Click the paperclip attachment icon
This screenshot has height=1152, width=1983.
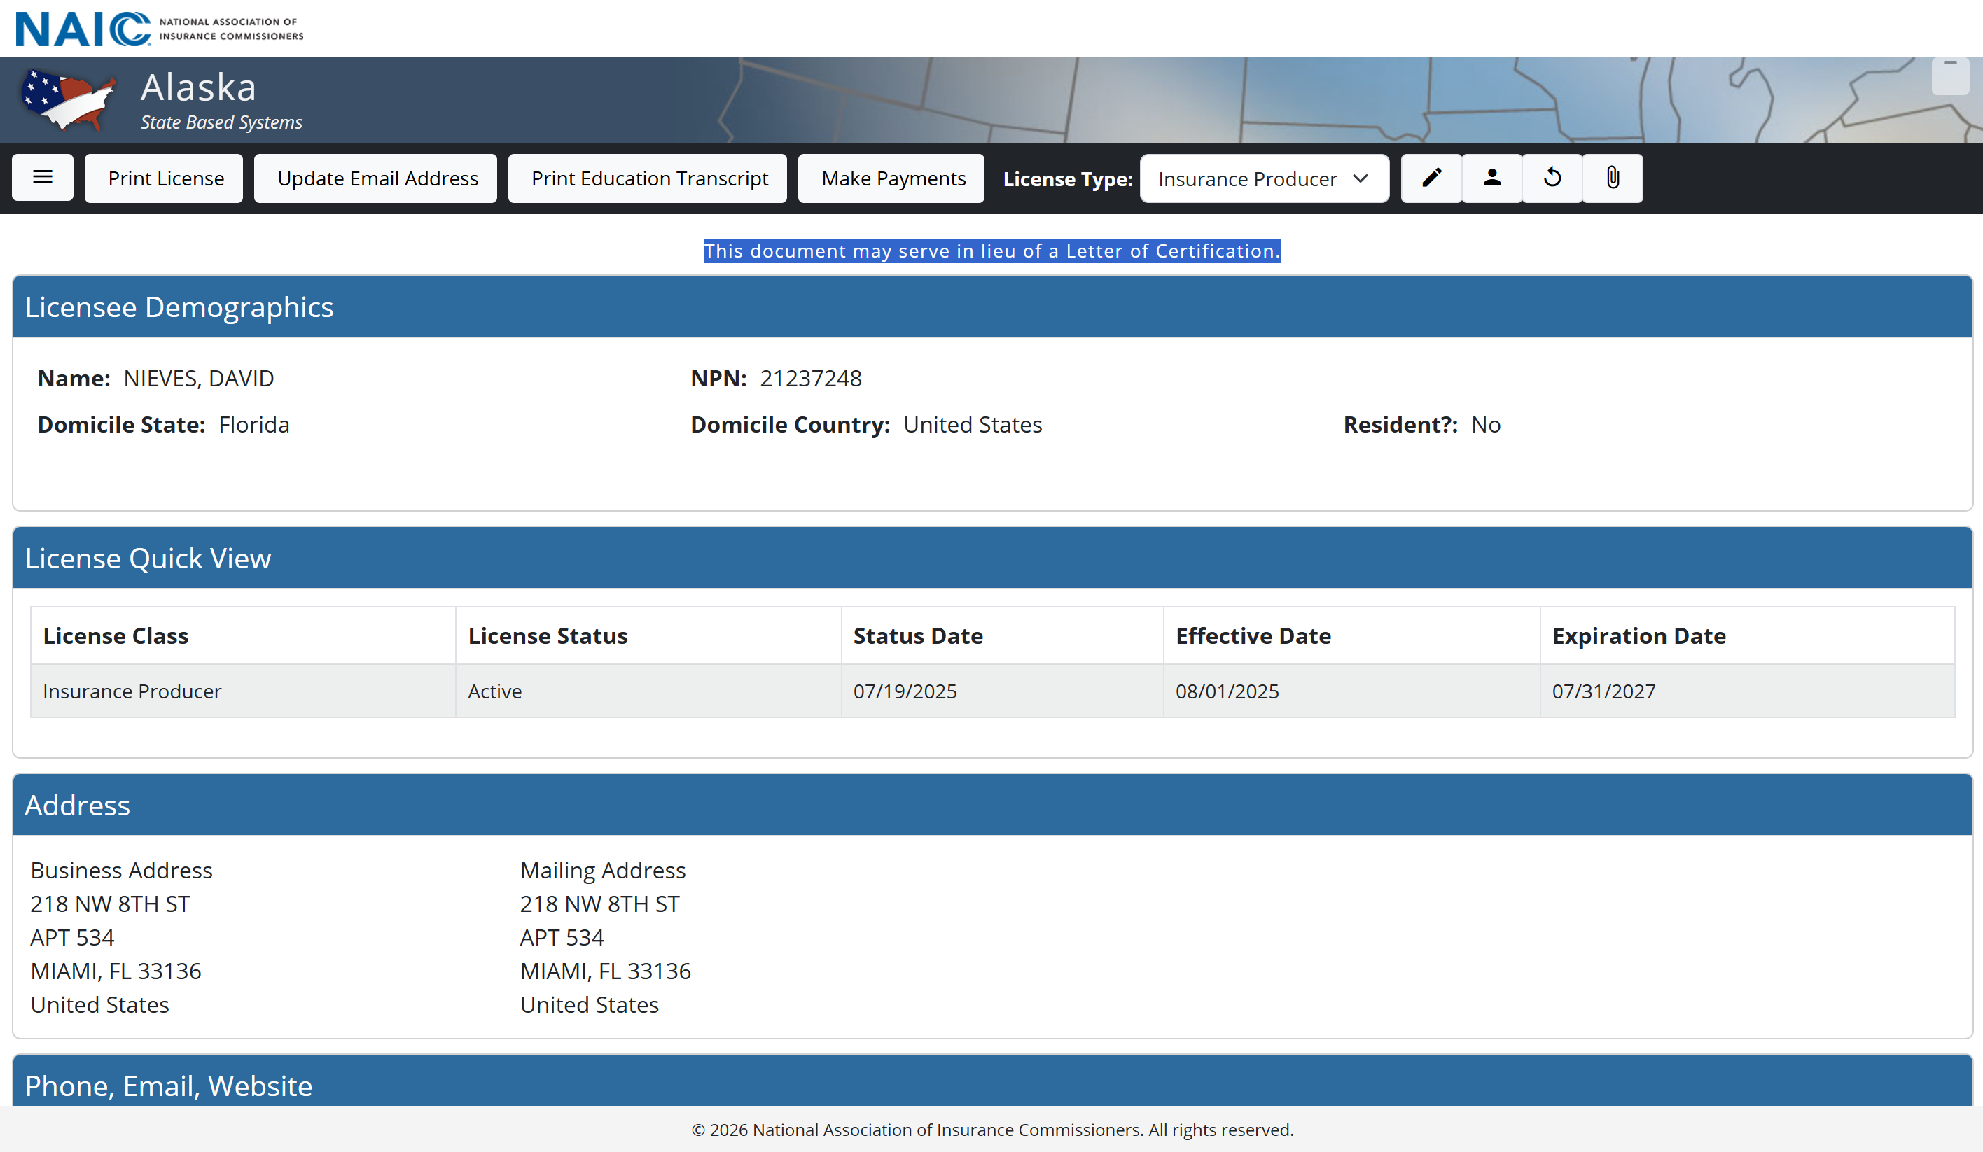click(x=1613, y=178)
